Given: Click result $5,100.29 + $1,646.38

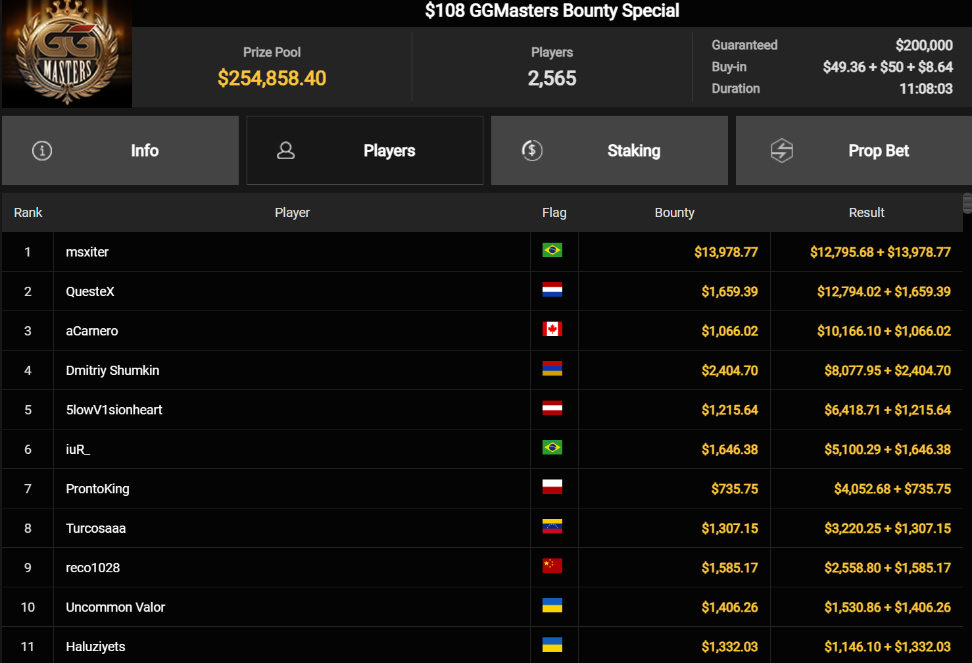Looking at the screenshot, I should tap(887, 449).
